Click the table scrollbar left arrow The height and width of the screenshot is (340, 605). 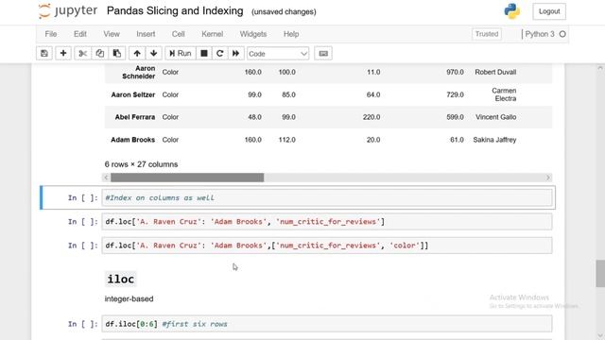pos(106,178)
